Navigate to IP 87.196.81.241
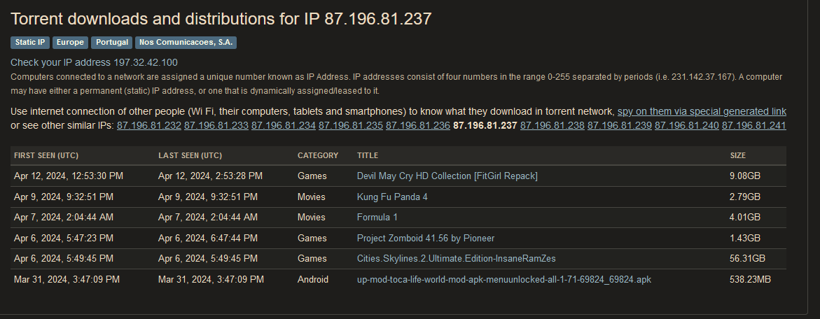 [x=753, y=125]
